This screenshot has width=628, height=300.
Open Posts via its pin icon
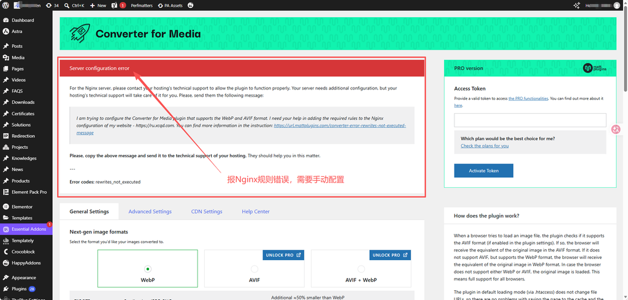click(x=6, y=46)
